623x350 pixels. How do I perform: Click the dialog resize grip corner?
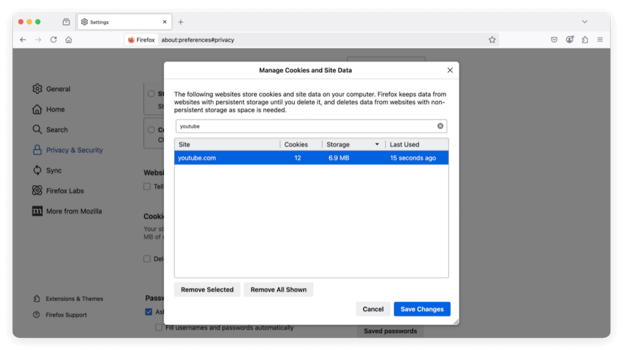pyautogui.click(x=456, y=321)
